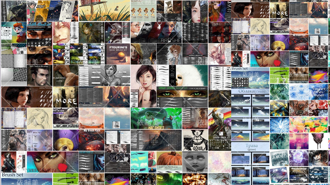Open the red hooded figure thumbnail
This screenshot has height=185, width=330.
(143, 54)
